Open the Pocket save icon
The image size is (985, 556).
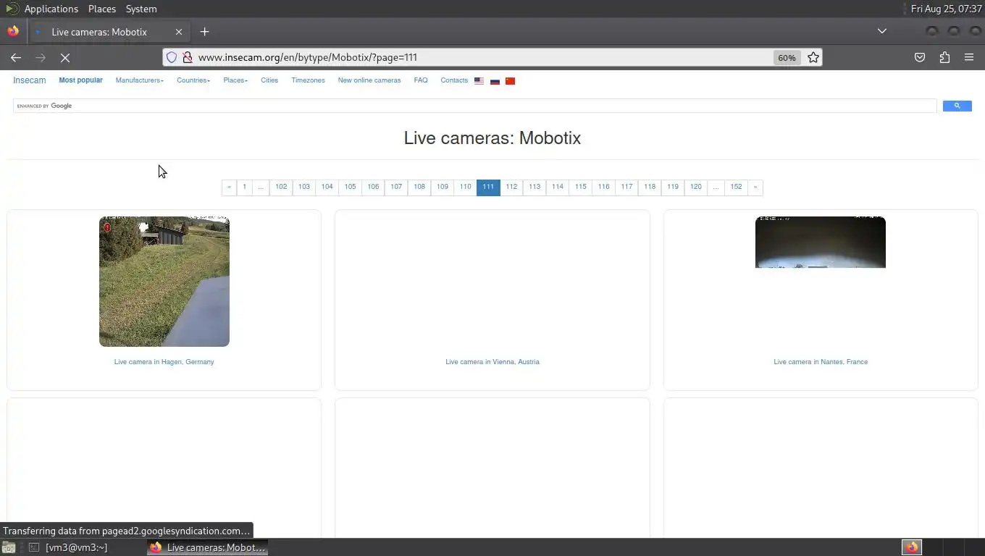pyautogui.click(x=920, y=57)
